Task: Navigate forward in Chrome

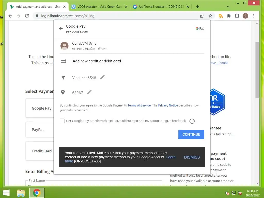Action: tap(19, 16)
